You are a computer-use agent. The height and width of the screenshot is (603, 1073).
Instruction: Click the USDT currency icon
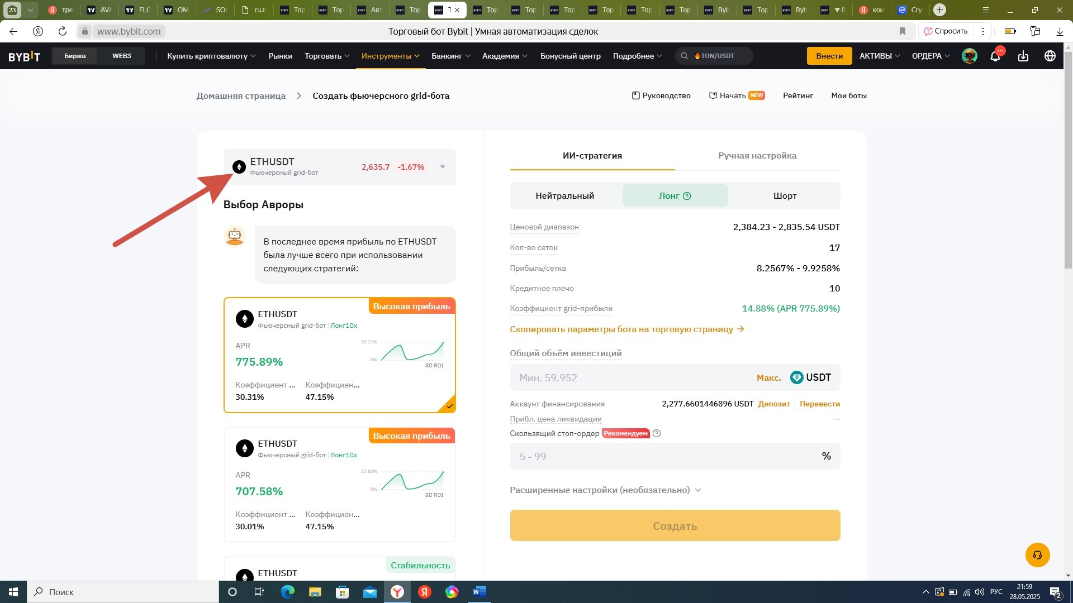796,377
